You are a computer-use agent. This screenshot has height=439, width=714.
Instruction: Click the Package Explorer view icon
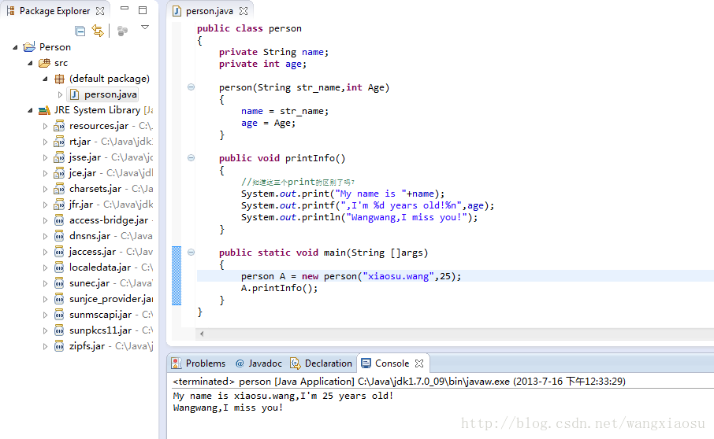coord(10,11)
